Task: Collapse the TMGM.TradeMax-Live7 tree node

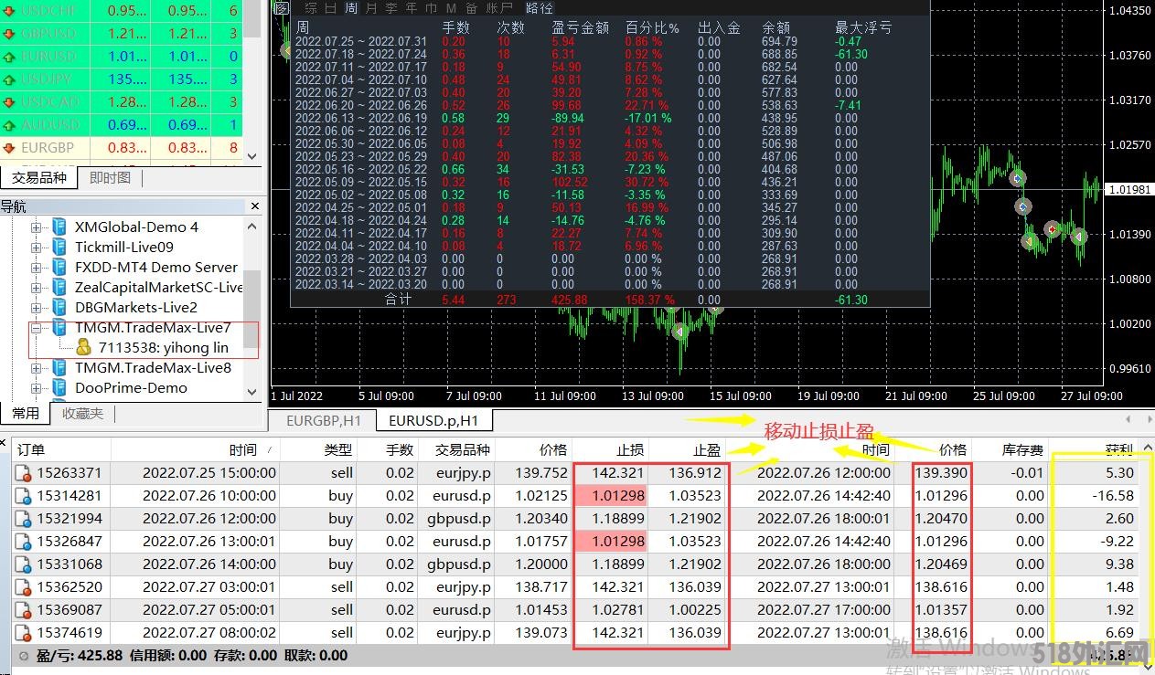Action: (x=37, y=328)
